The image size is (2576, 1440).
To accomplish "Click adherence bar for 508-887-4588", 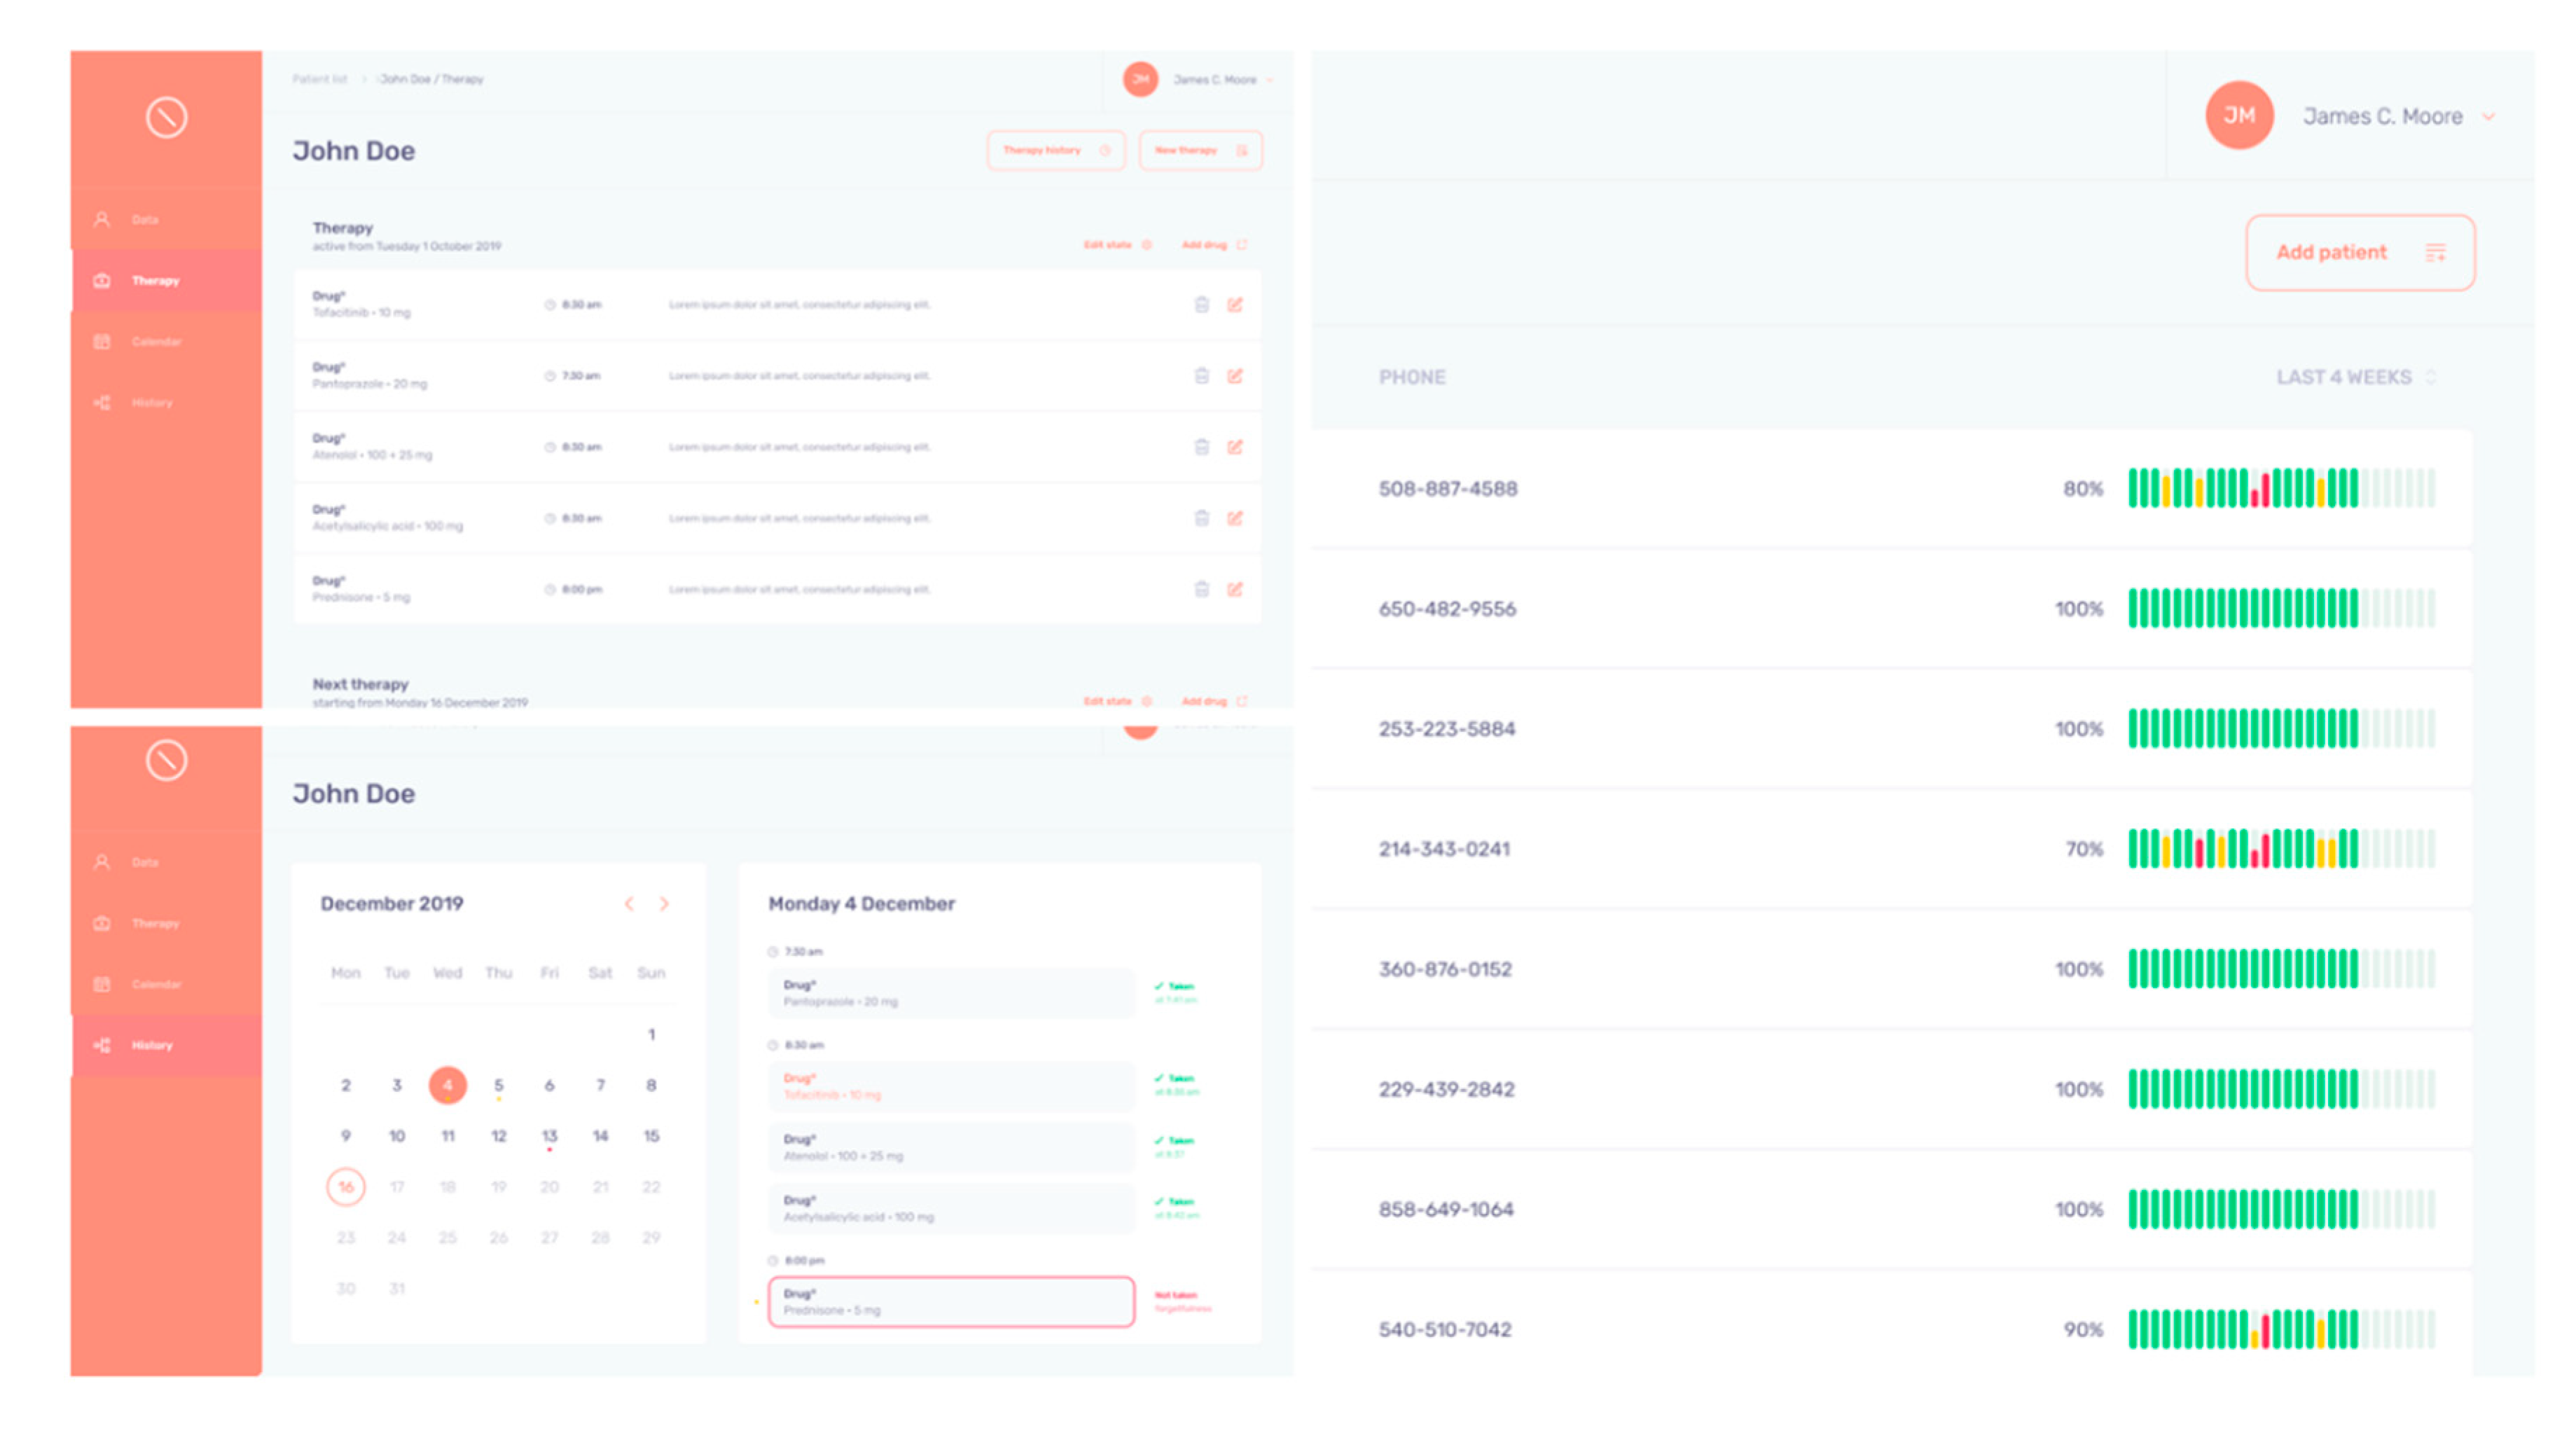I will coord(2280,488).
